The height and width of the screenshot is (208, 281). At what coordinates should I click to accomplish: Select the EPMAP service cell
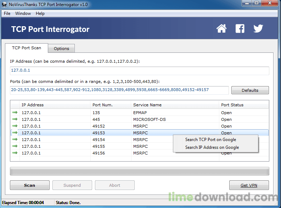point(140,113)
